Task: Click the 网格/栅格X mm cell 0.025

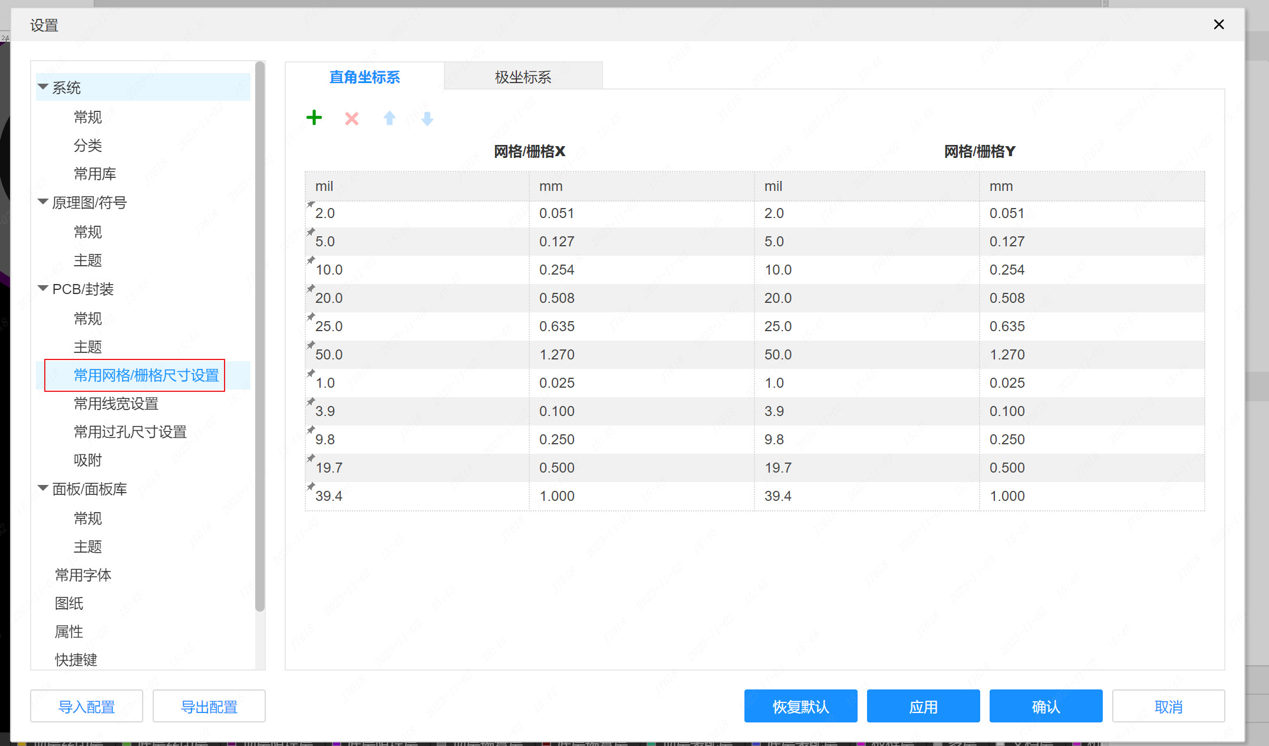Action: 641,383
